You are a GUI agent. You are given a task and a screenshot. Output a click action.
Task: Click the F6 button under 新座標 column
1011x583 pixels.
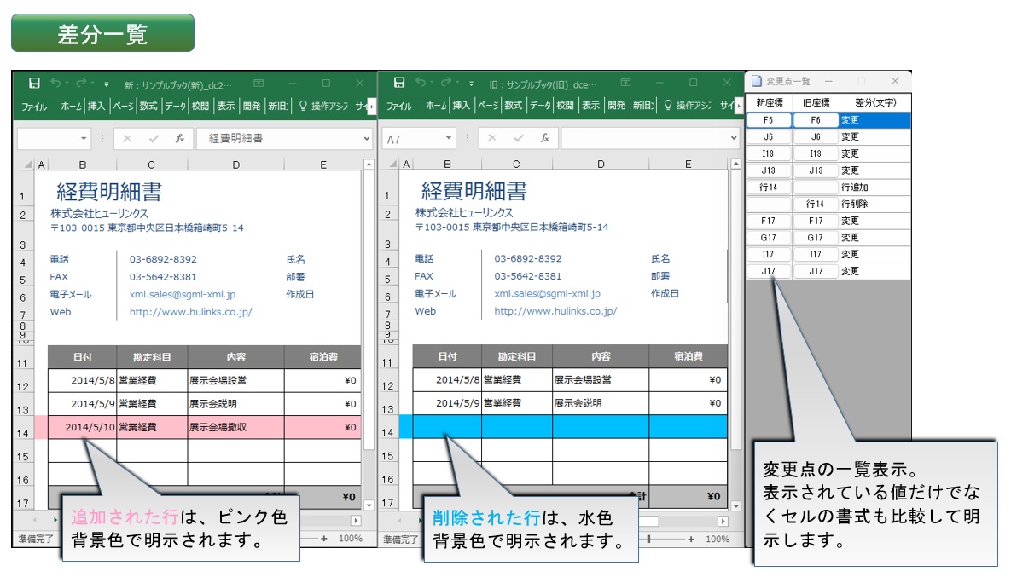click(769, 121)
